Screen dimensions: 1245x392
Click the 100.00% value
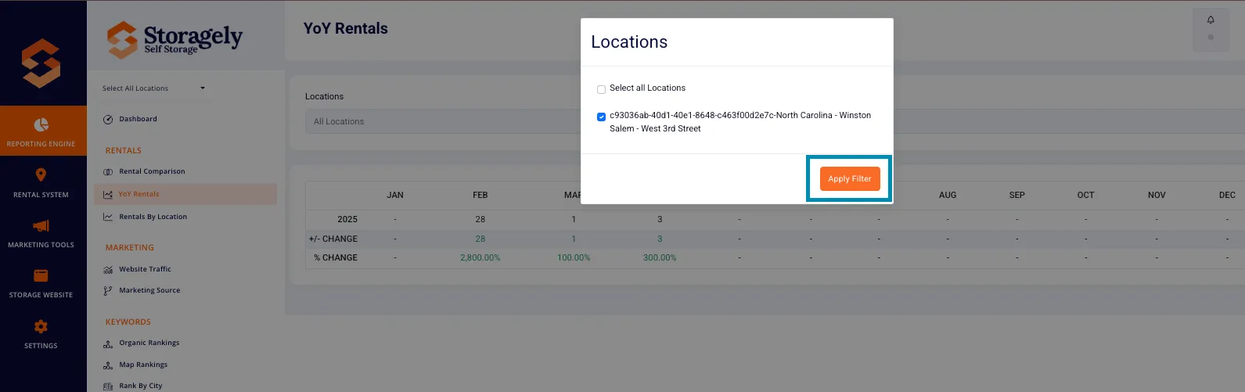point(574,257)
